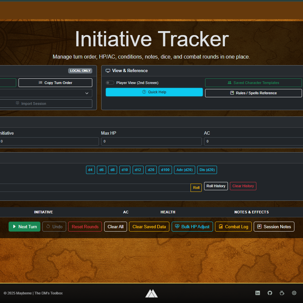Open the LinkedIn footer icon
The width and height of the screenshot is (303, 303).
point(258,293)
